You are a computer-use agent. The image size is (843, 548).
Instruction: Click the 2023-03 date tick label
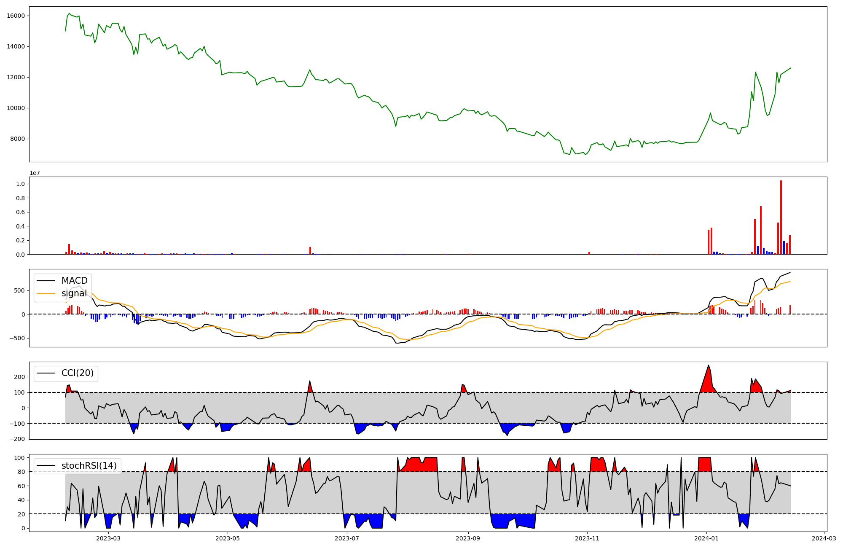[x=108, y=538]
